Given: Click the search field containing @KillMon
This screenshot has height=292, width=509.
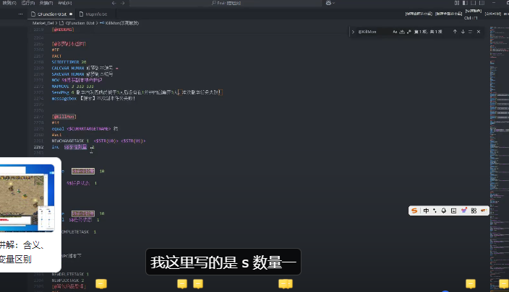Looking at the screenshot, I should [374, 32].
